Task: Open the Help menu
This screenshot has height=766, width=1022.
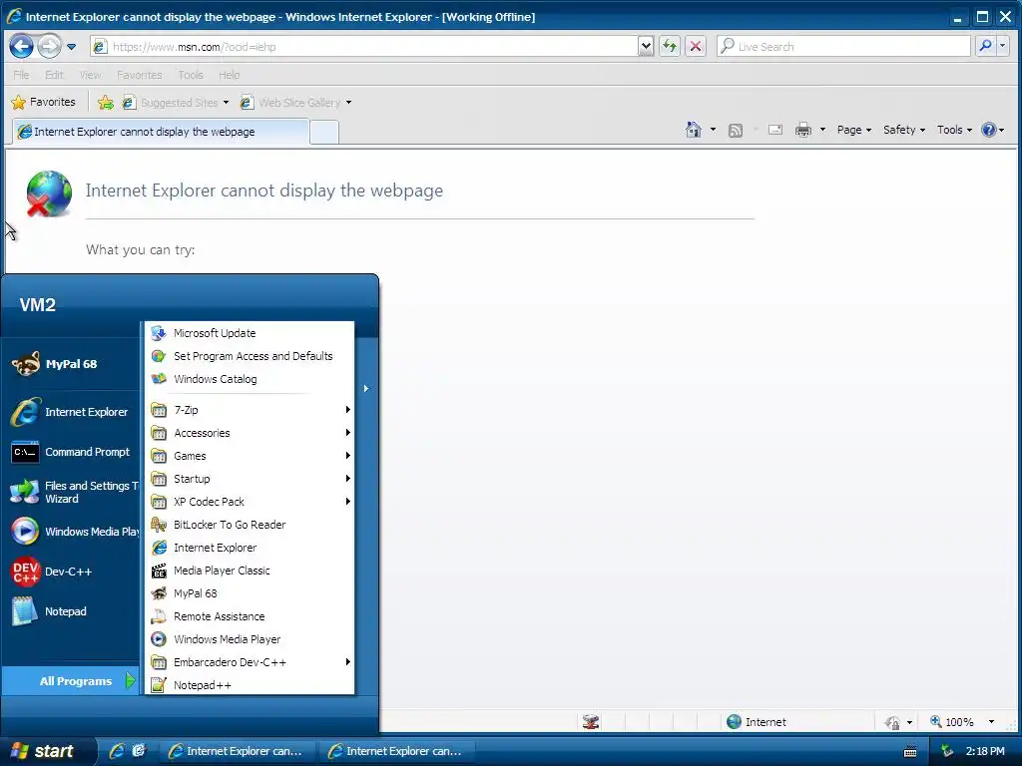Action: click(x=229, y=75)
